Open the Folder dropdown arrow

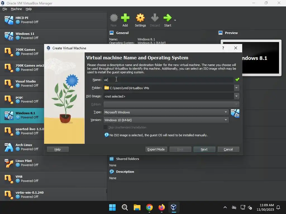tap(236, 88)
